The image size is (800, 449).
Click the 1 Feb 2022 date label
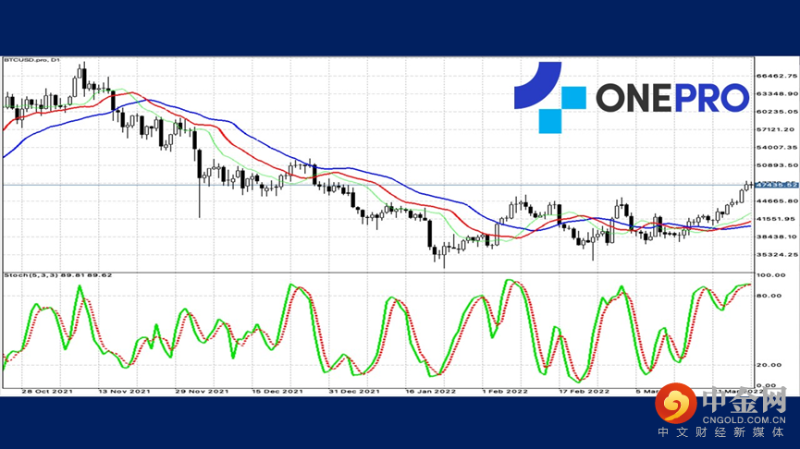[505, 392]
